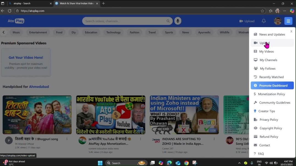Click the microphone voice search icon
296x166 pixels.
point(178,21)
